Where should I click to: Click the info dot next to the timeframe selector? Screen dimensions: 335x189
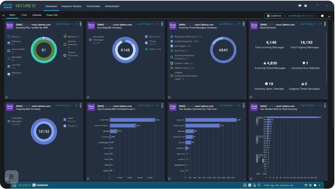pyautogui.click(x=322, y=16)
